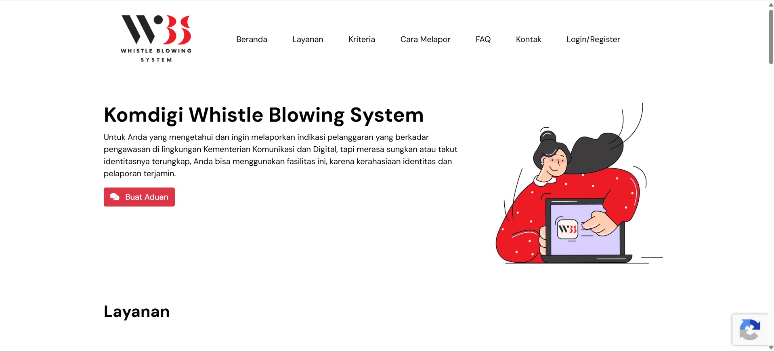Screen dimensions: 774x352
Task: Navigate to Kontak
Action: click(529, 39)
